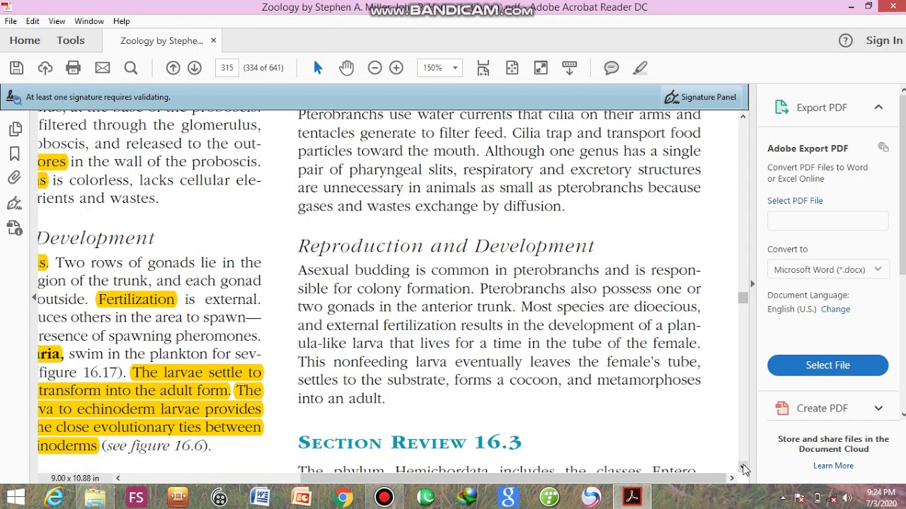Open Google Chrome from taskbar
This screenshot has width=906, height=509.
[343, 497]
